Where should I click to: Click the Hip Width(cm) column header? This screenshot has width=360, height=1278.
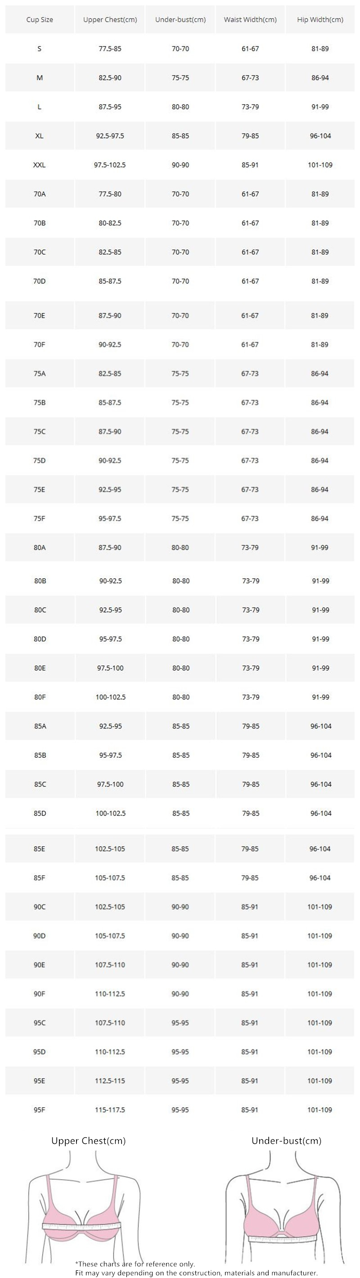click(x=320, y=20)
